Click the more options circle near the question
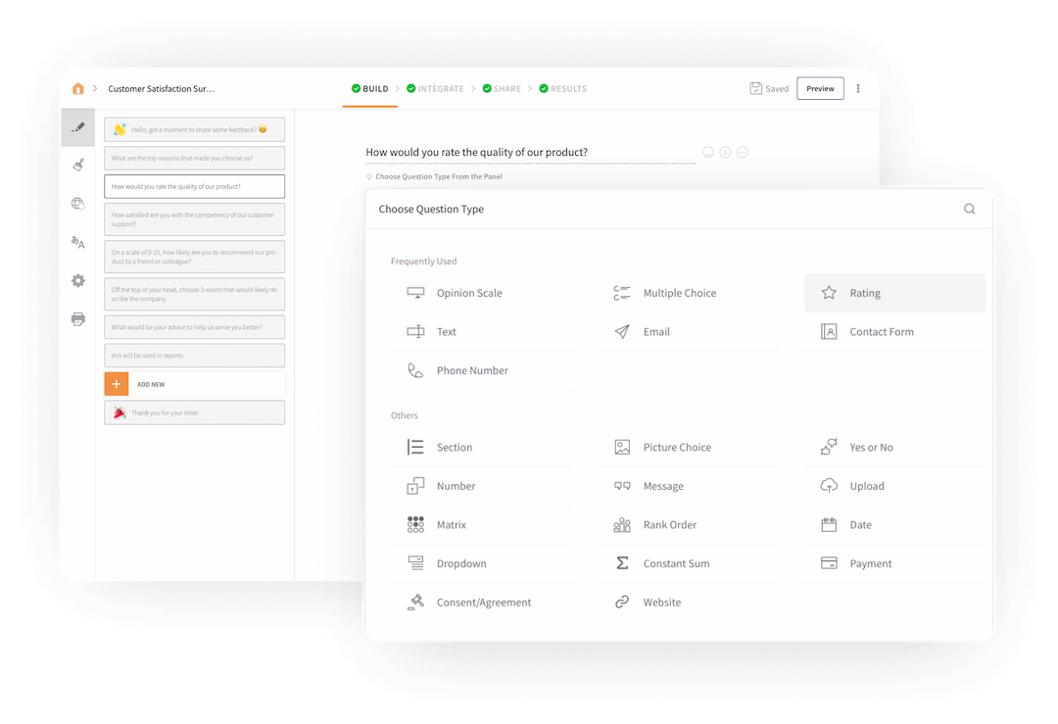Screen dimensions: 1058x724 click(742, 152)
